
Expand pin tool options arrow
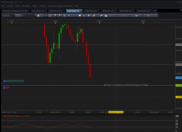click(x=113, y=15)
